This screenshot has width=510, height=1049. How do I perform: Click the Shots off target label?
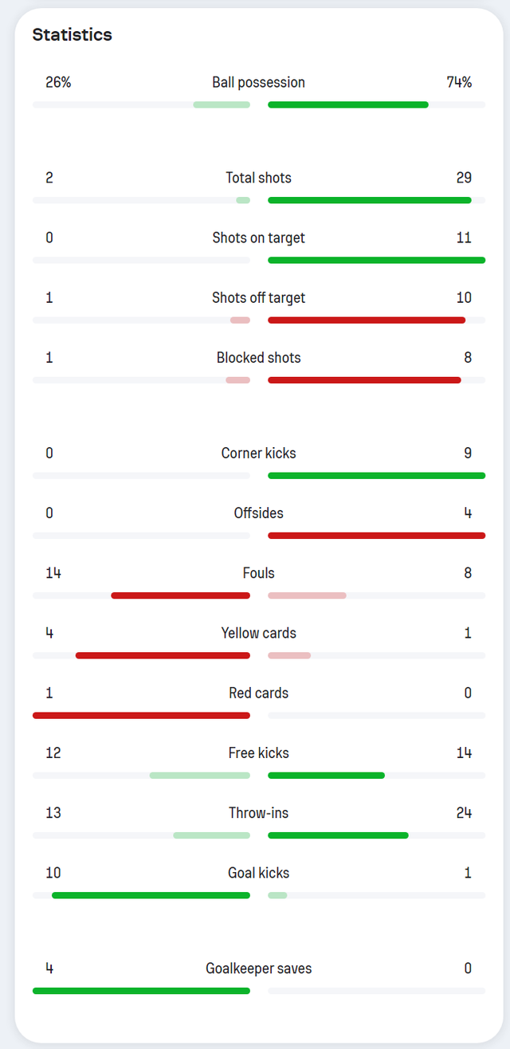258,298
